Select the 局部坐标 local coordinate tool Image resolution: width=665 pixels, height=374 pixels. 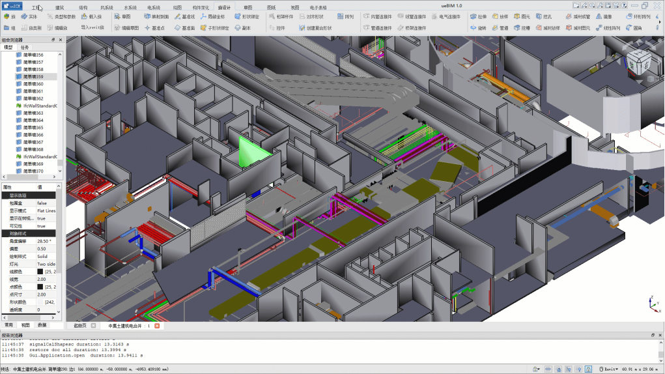(x=212, y=16)
